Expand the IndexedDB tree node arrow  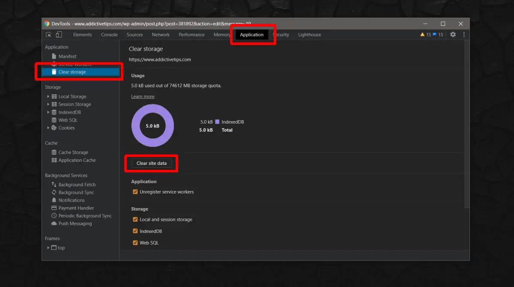48,112
